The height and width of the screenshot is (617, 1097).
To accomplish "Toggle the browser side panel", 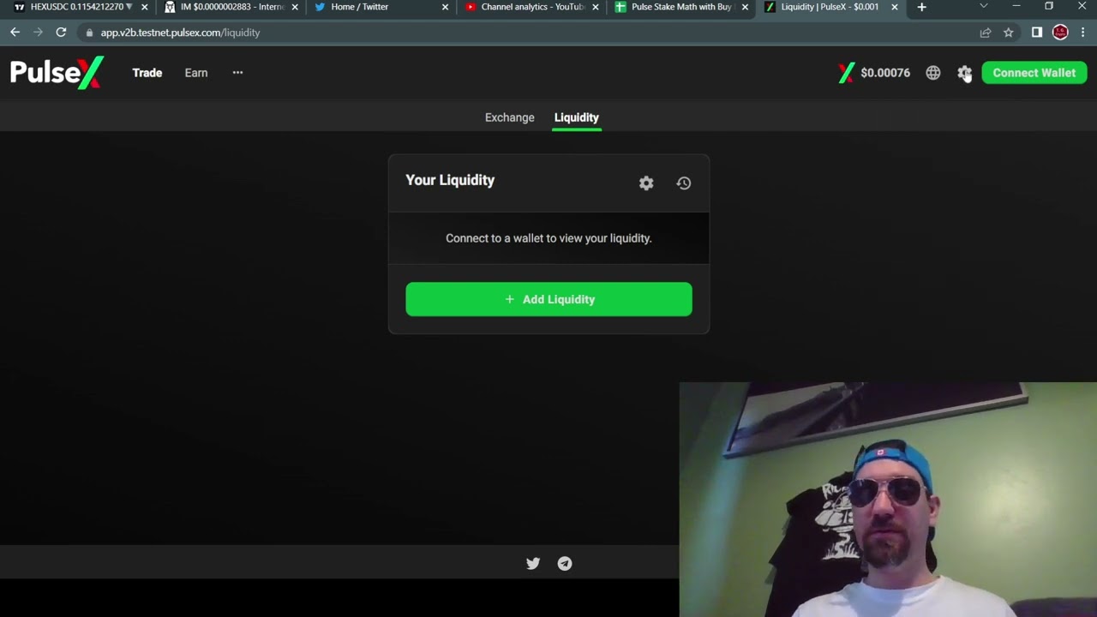I will click(1037, 33).
